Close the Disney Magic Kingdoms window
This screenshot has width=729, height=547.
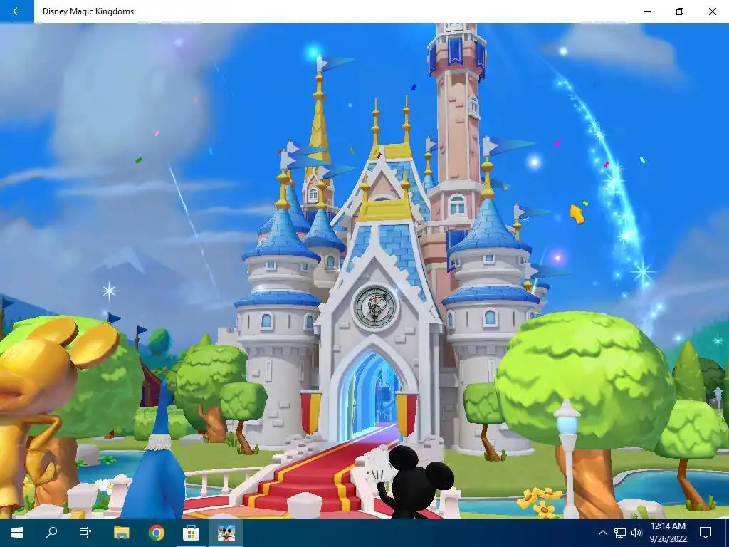(712, 11)
